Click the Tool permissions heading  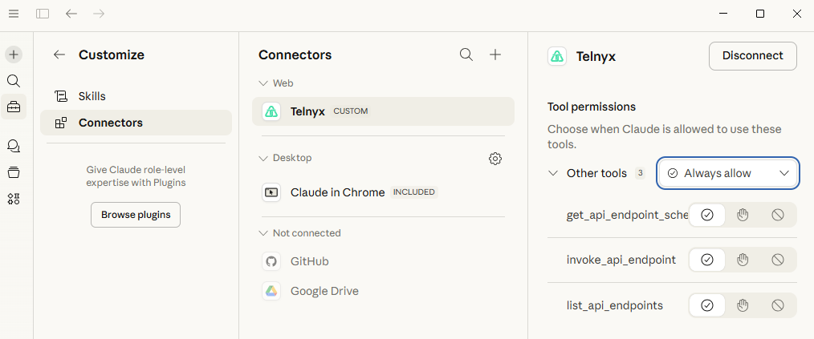[592, 107]
